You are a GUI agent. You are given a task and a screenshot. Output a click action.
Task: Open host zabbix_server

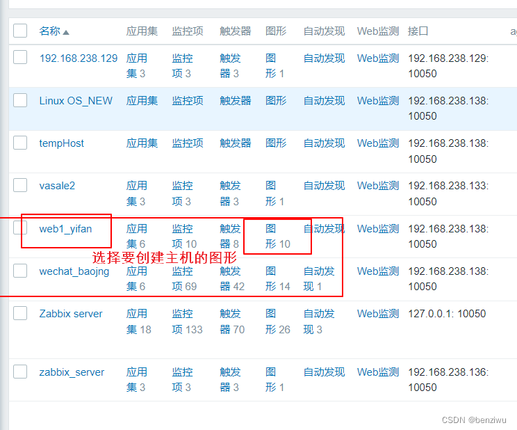click(72, 372)
